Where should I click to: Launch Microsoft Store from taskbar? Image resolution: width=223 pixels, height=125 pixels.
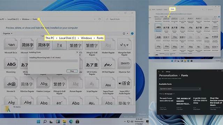pyautogui.click(x=77, y=122)
